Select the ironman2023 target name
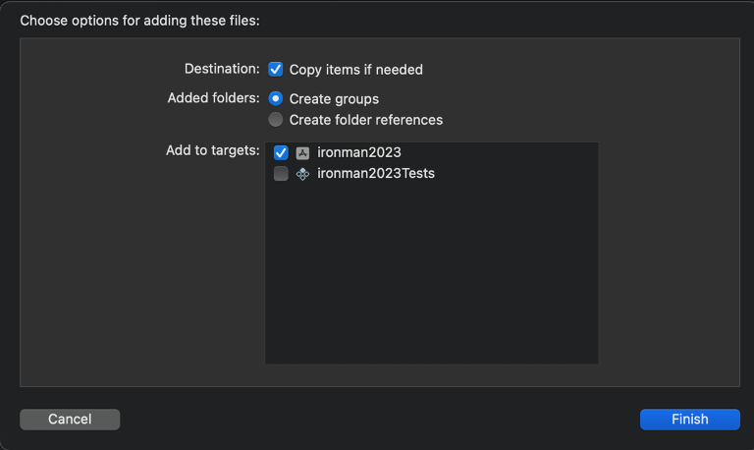This screenshot has height=450, width=754. 358,153
